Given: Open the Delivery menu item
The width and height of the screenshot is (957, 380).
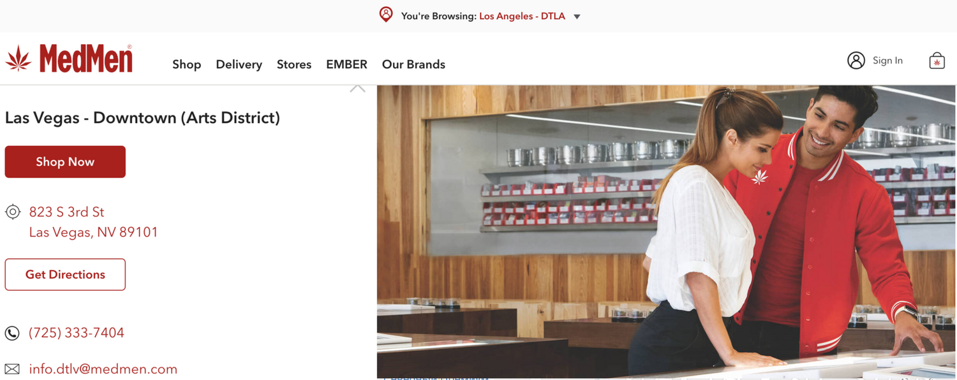Looking at the screenshot, I should tap(239, 64).
